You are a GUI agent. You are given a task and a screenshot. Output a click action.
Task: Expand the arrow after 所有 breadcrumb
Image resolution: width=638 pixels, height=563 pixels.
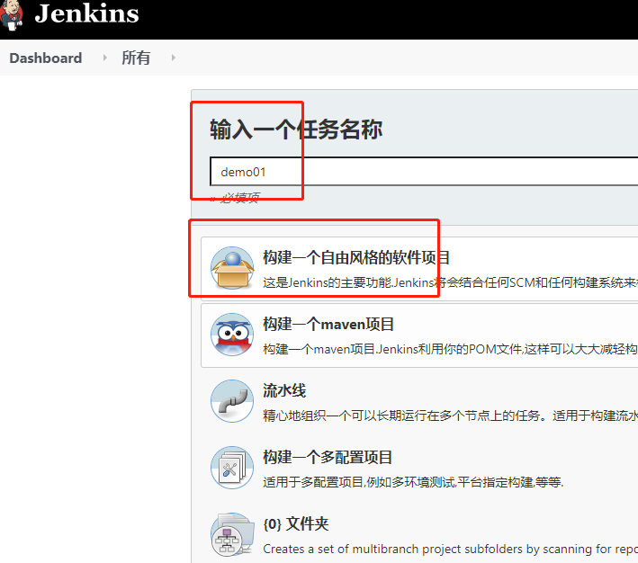(x=174, y=58)
